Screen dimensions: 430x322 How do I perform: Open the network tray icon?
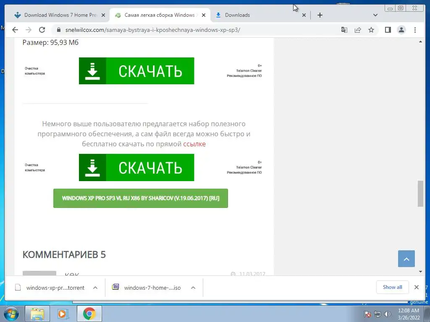(378, 314)
